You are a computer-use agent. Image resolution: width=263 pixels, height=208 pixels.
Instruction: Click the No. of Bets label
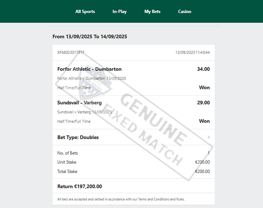point(67,153)
